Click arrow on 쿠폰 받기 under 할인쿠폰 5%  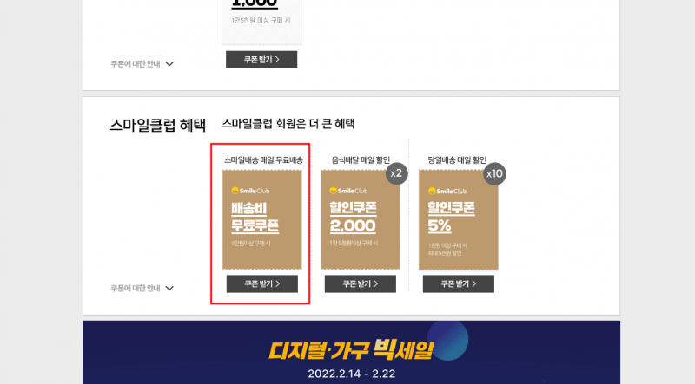click(x=474, y=284)
